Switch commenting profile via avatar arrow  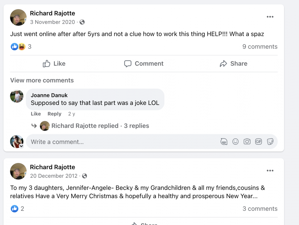tap(21, 146)
